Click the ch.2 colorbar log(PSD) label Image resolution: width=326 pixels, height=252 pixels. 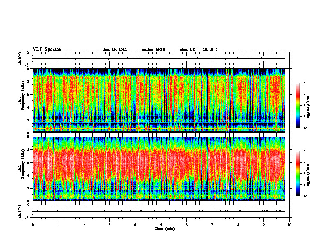pyautogui.click(x=308, y=175)
